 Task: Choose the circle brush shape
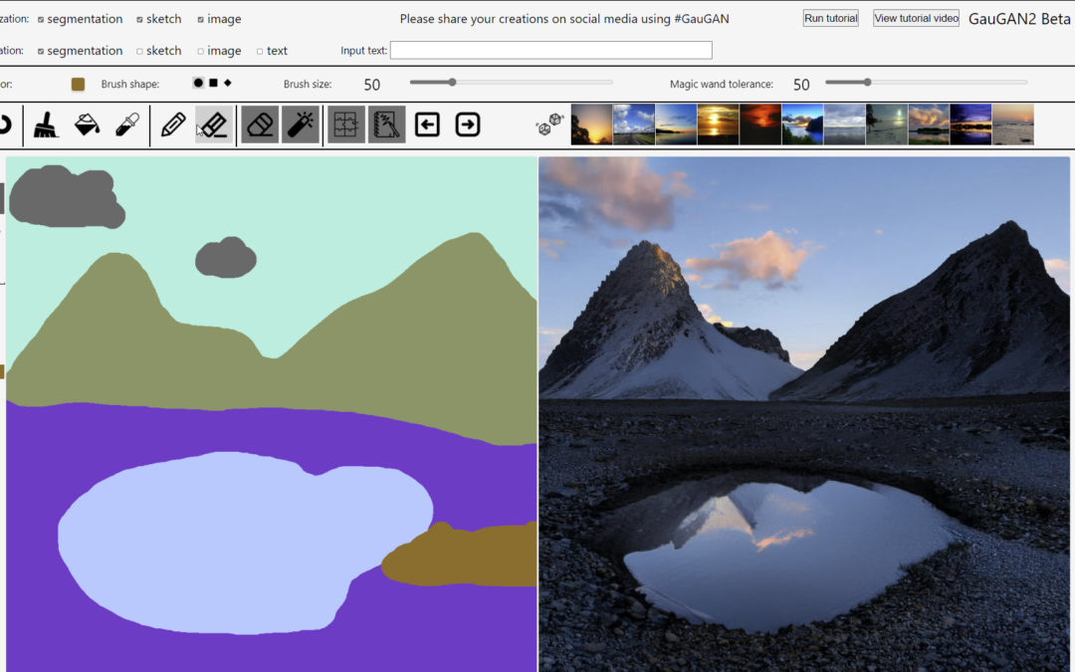point(197,84)
